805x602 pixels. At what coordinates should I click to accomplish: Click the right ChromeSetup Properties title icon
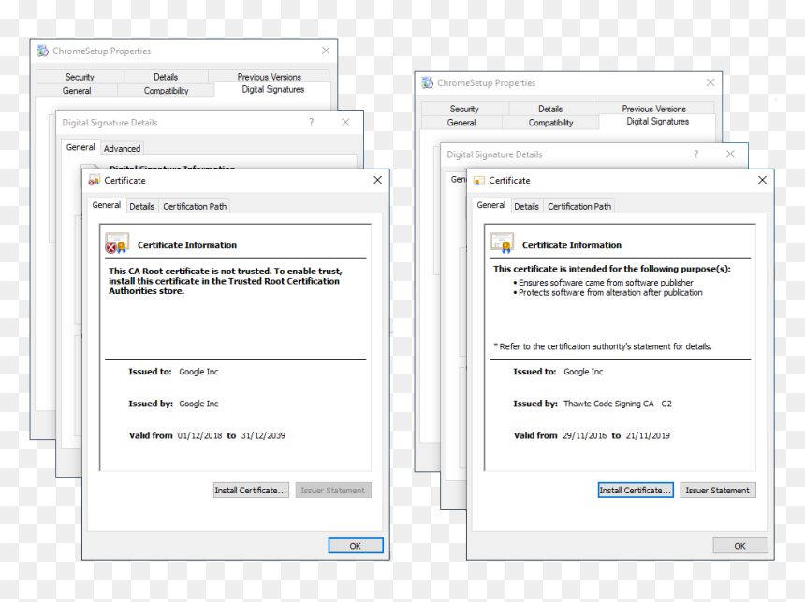427,82
